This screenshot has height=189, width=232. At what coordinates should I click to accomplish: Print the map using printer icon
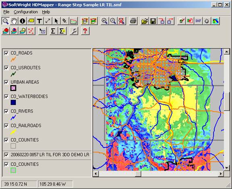[x=133, y=21]
